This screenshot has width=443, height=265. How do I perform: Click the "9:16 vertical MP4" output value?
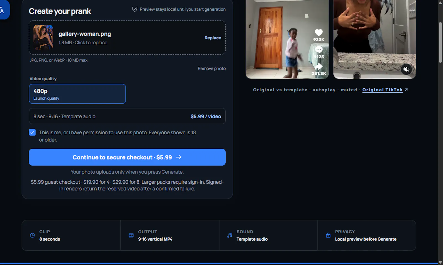point(155,239)
